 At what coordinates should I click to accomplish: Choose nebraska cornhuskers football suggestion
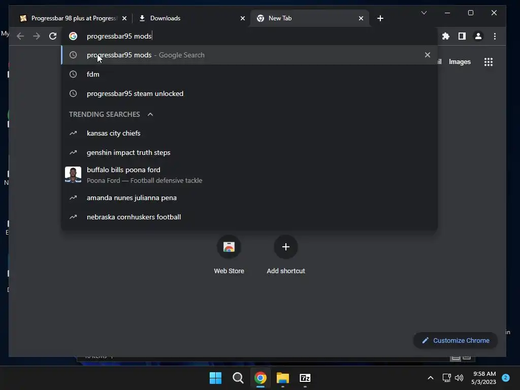click(x=249, y=217)
